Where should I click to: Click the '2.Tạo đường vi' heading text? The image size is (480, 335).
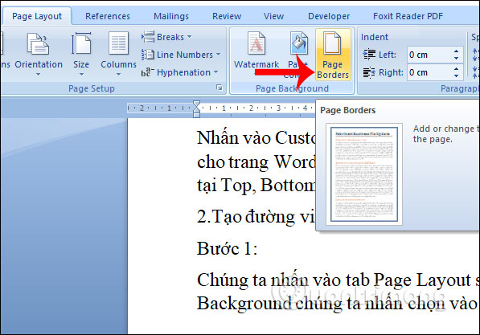coord(256,217)
